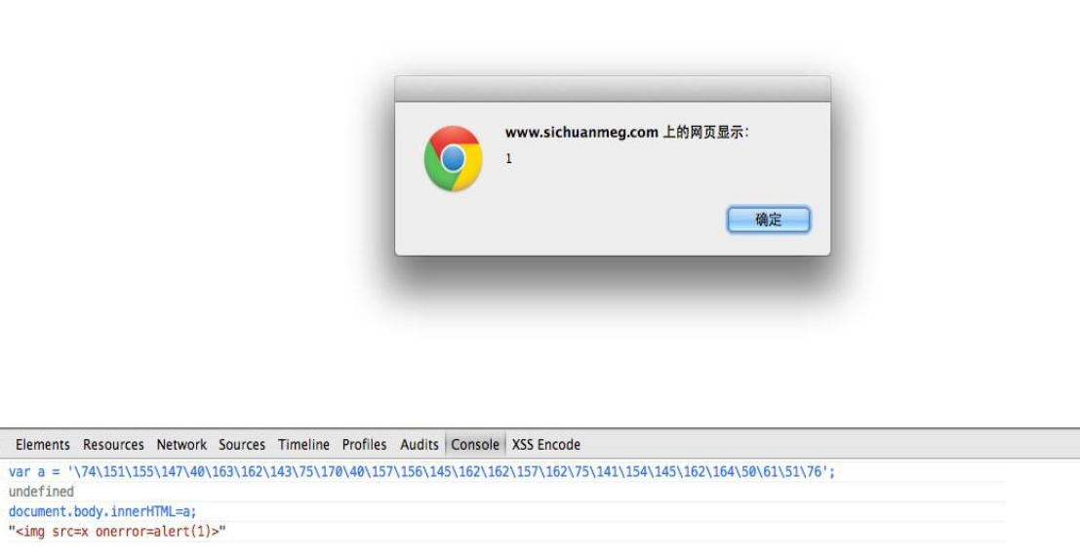
Task: Open the Network panel tab
Action: [181, 444]
